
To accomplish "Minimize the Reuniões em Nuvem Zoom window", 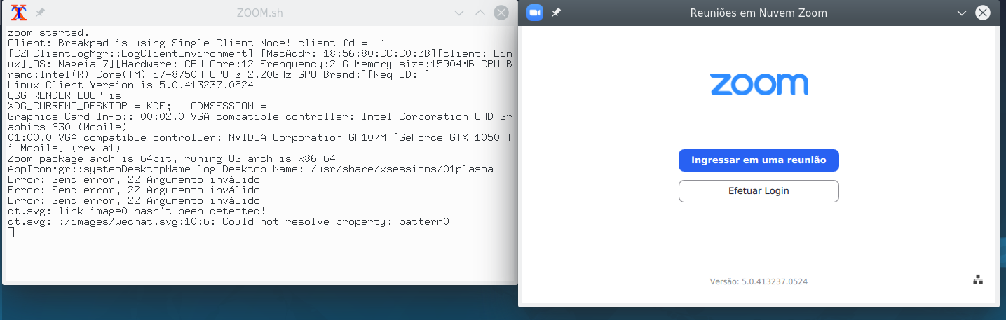I will tap(963, 13).
